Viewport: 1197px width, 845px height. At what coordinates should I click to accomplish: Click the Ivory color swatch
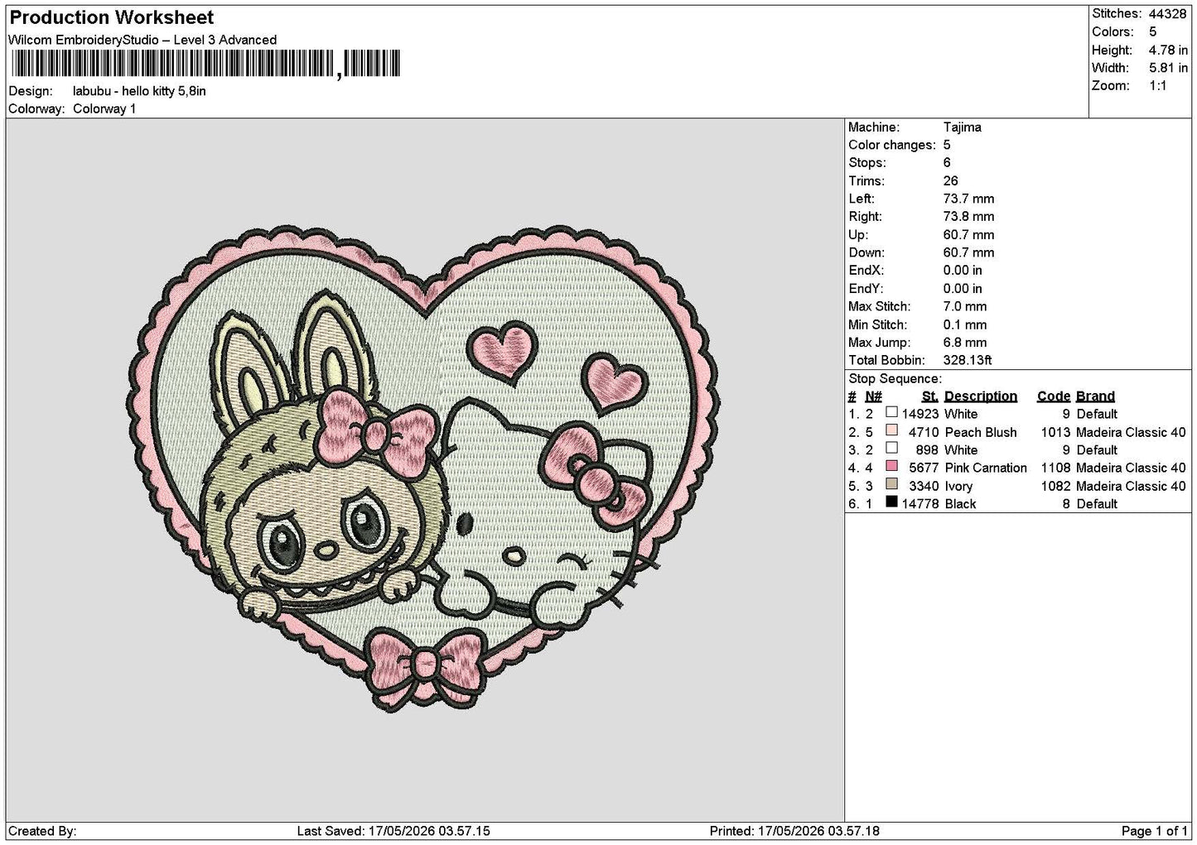click(891, 484)
